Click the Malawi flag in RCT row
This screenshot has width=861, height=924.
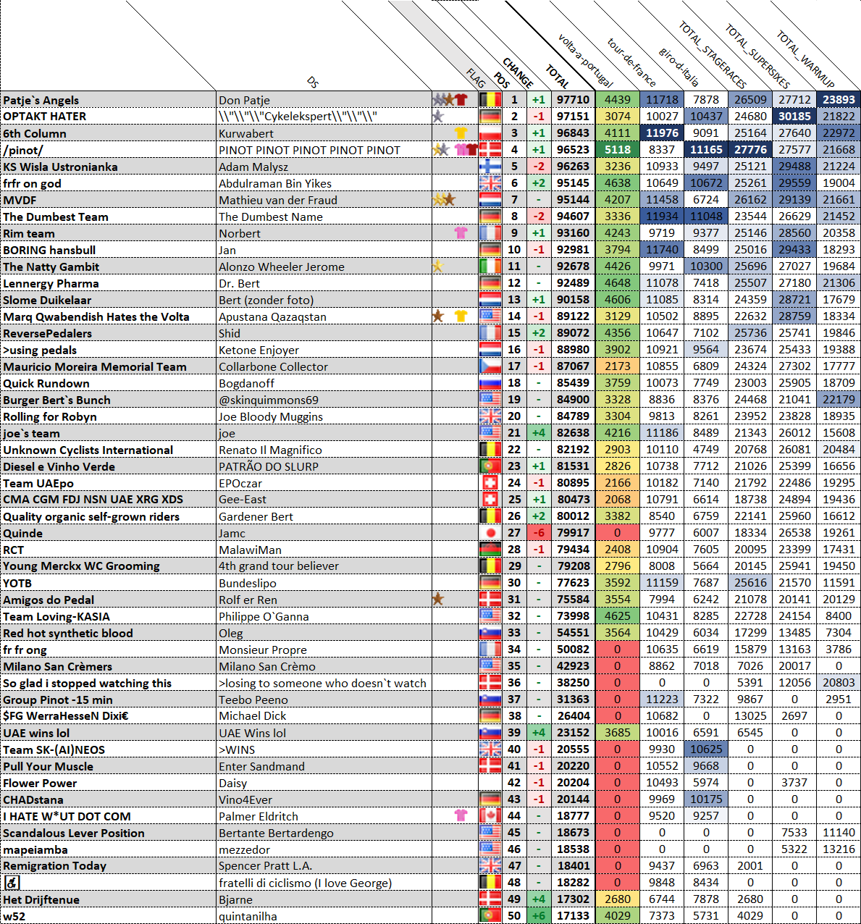click(x=490, y=550)
